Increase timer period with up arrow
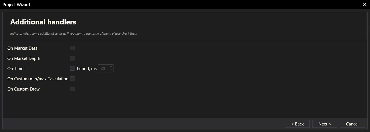Image resolution: width=370 pixels, height=132 pixels. tap(111, 67)
